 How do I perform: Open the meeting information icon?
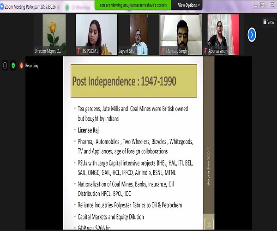coord(5,66)
